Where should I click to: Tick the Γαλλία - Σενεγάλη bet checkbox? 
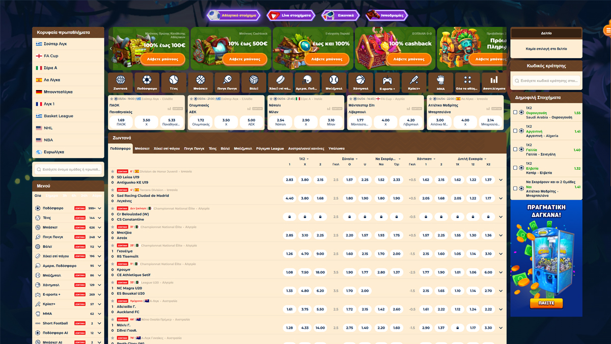click(x=515, y=149)
